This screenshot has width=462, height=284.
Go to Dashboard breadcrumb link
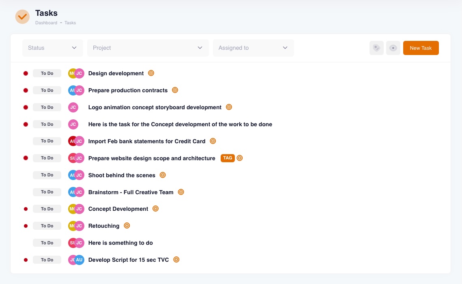click(46, 23)
